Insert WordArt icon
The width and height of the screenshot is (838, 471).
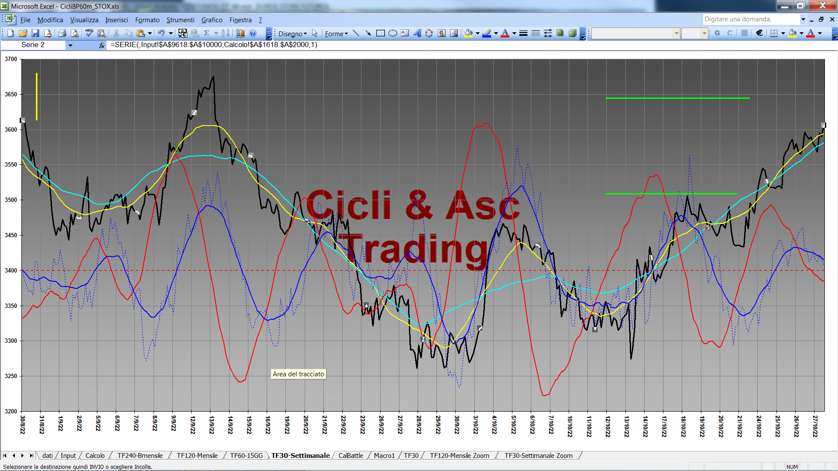click(417, 33)
